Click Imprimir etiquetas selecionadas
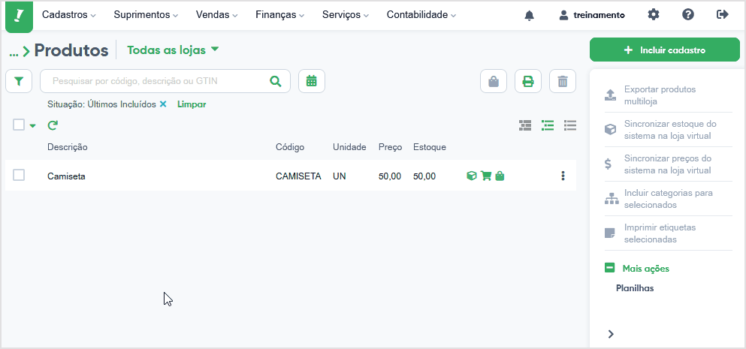Viewport: 746px width, 349px height. (660, 233)
